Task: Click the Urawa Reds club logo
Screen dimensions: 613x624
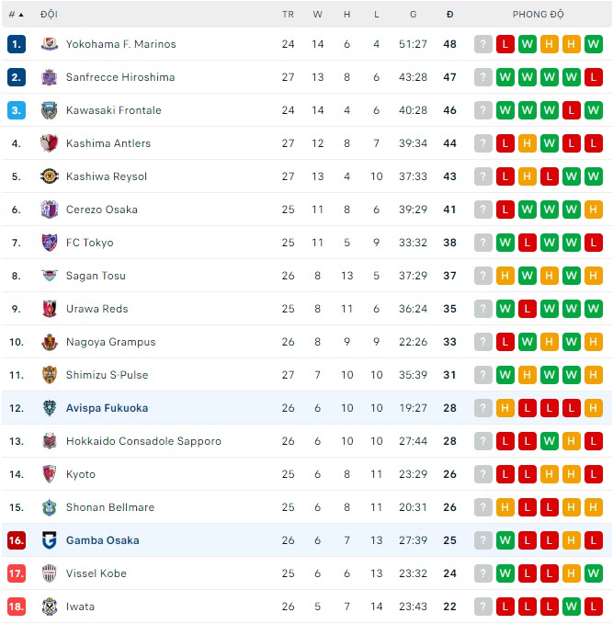Action: pyautogui.click(x=50, y=309)
